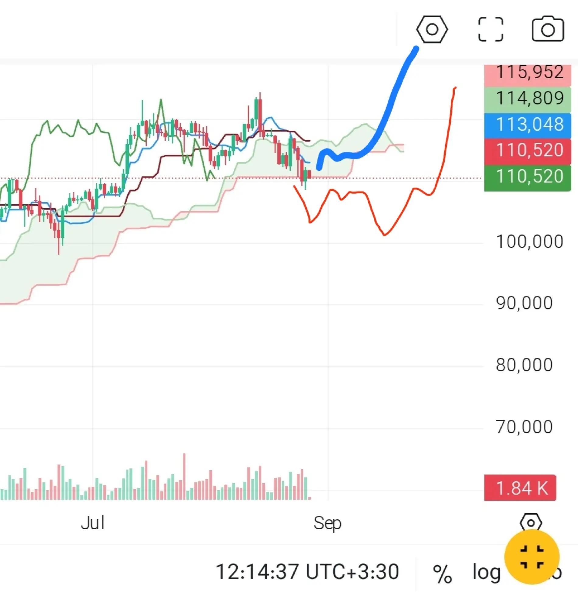Click the light green 114,809 price label
The width and height of the screenshot is (578, 603).
point(527,99)
